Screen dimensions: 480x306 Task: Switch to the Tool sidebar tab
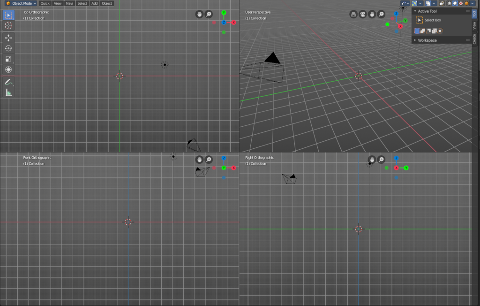[x=474, y=14]
